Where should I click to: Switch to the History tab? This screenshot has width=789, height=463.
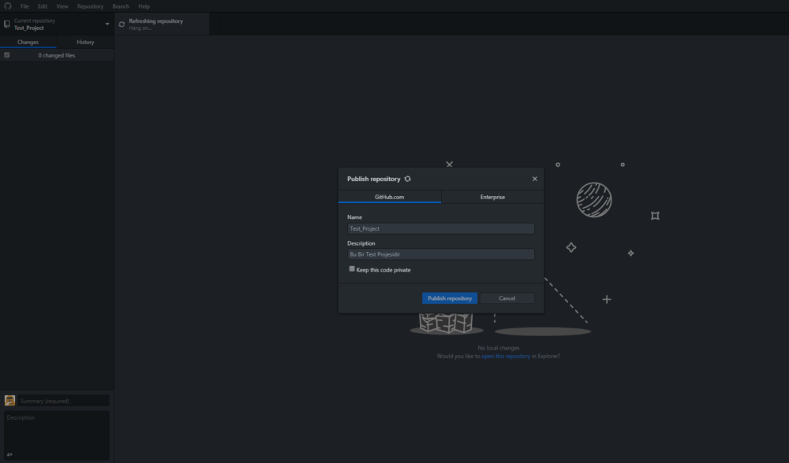[x=85, y=42]
